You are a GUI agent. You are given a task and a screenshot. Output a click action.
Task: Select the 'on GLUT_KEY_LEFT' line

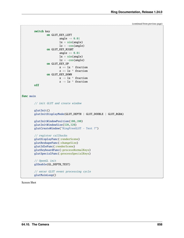tap(59, 35)
